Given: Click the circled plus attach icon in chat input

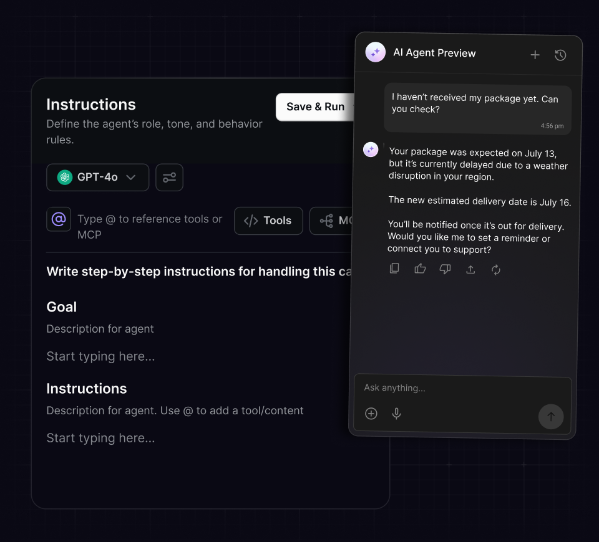Looking at the screenshot, I should (x=371, y=414).
